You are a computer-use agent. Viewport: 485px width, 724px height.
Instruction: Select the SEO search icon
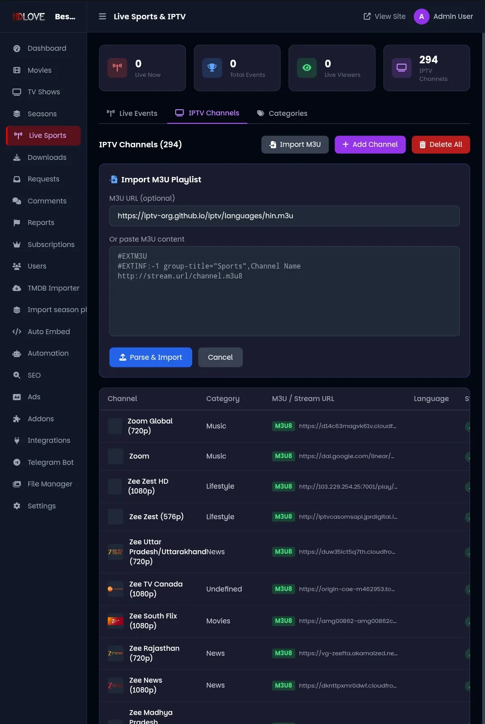click(17, 375)
